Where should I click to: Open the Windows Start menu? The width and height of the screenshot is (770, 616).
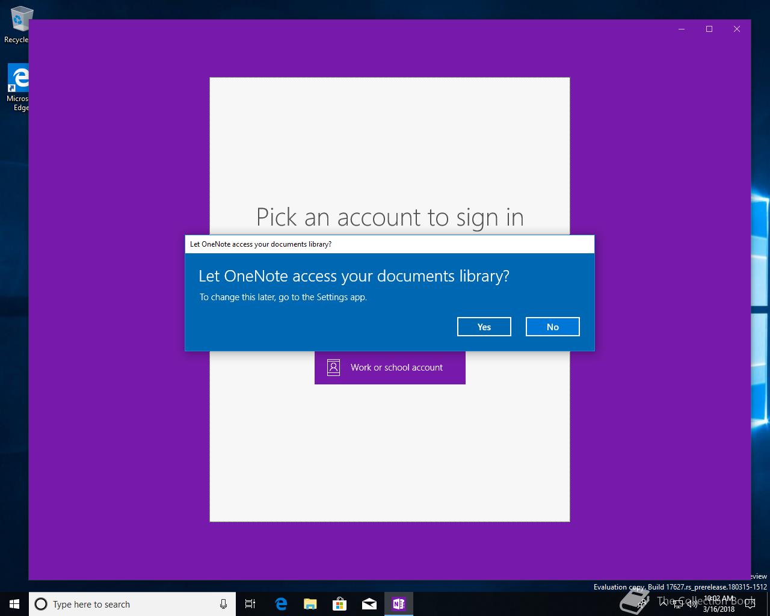click(x=14, y=604)
